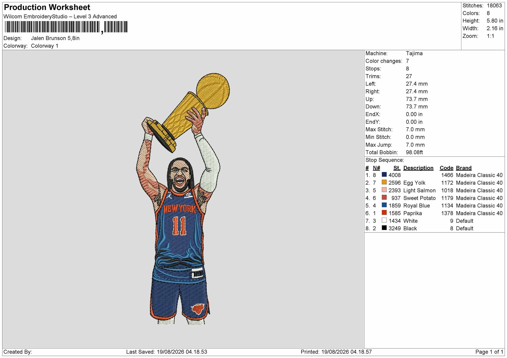This screenshot has width=507, height=358.
Task: Click the stitch count "1434"
Action: pos(395,221)
